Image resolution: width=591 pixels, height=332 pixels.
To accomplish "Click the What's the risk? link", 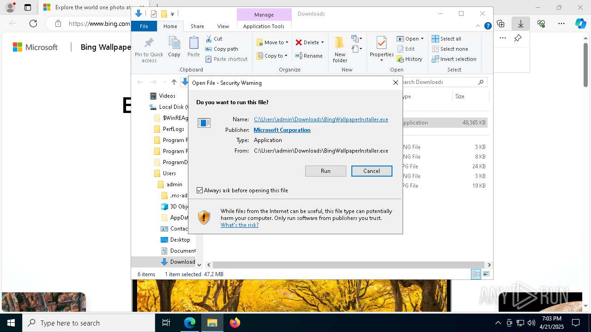I will click(x=240, y=225).
